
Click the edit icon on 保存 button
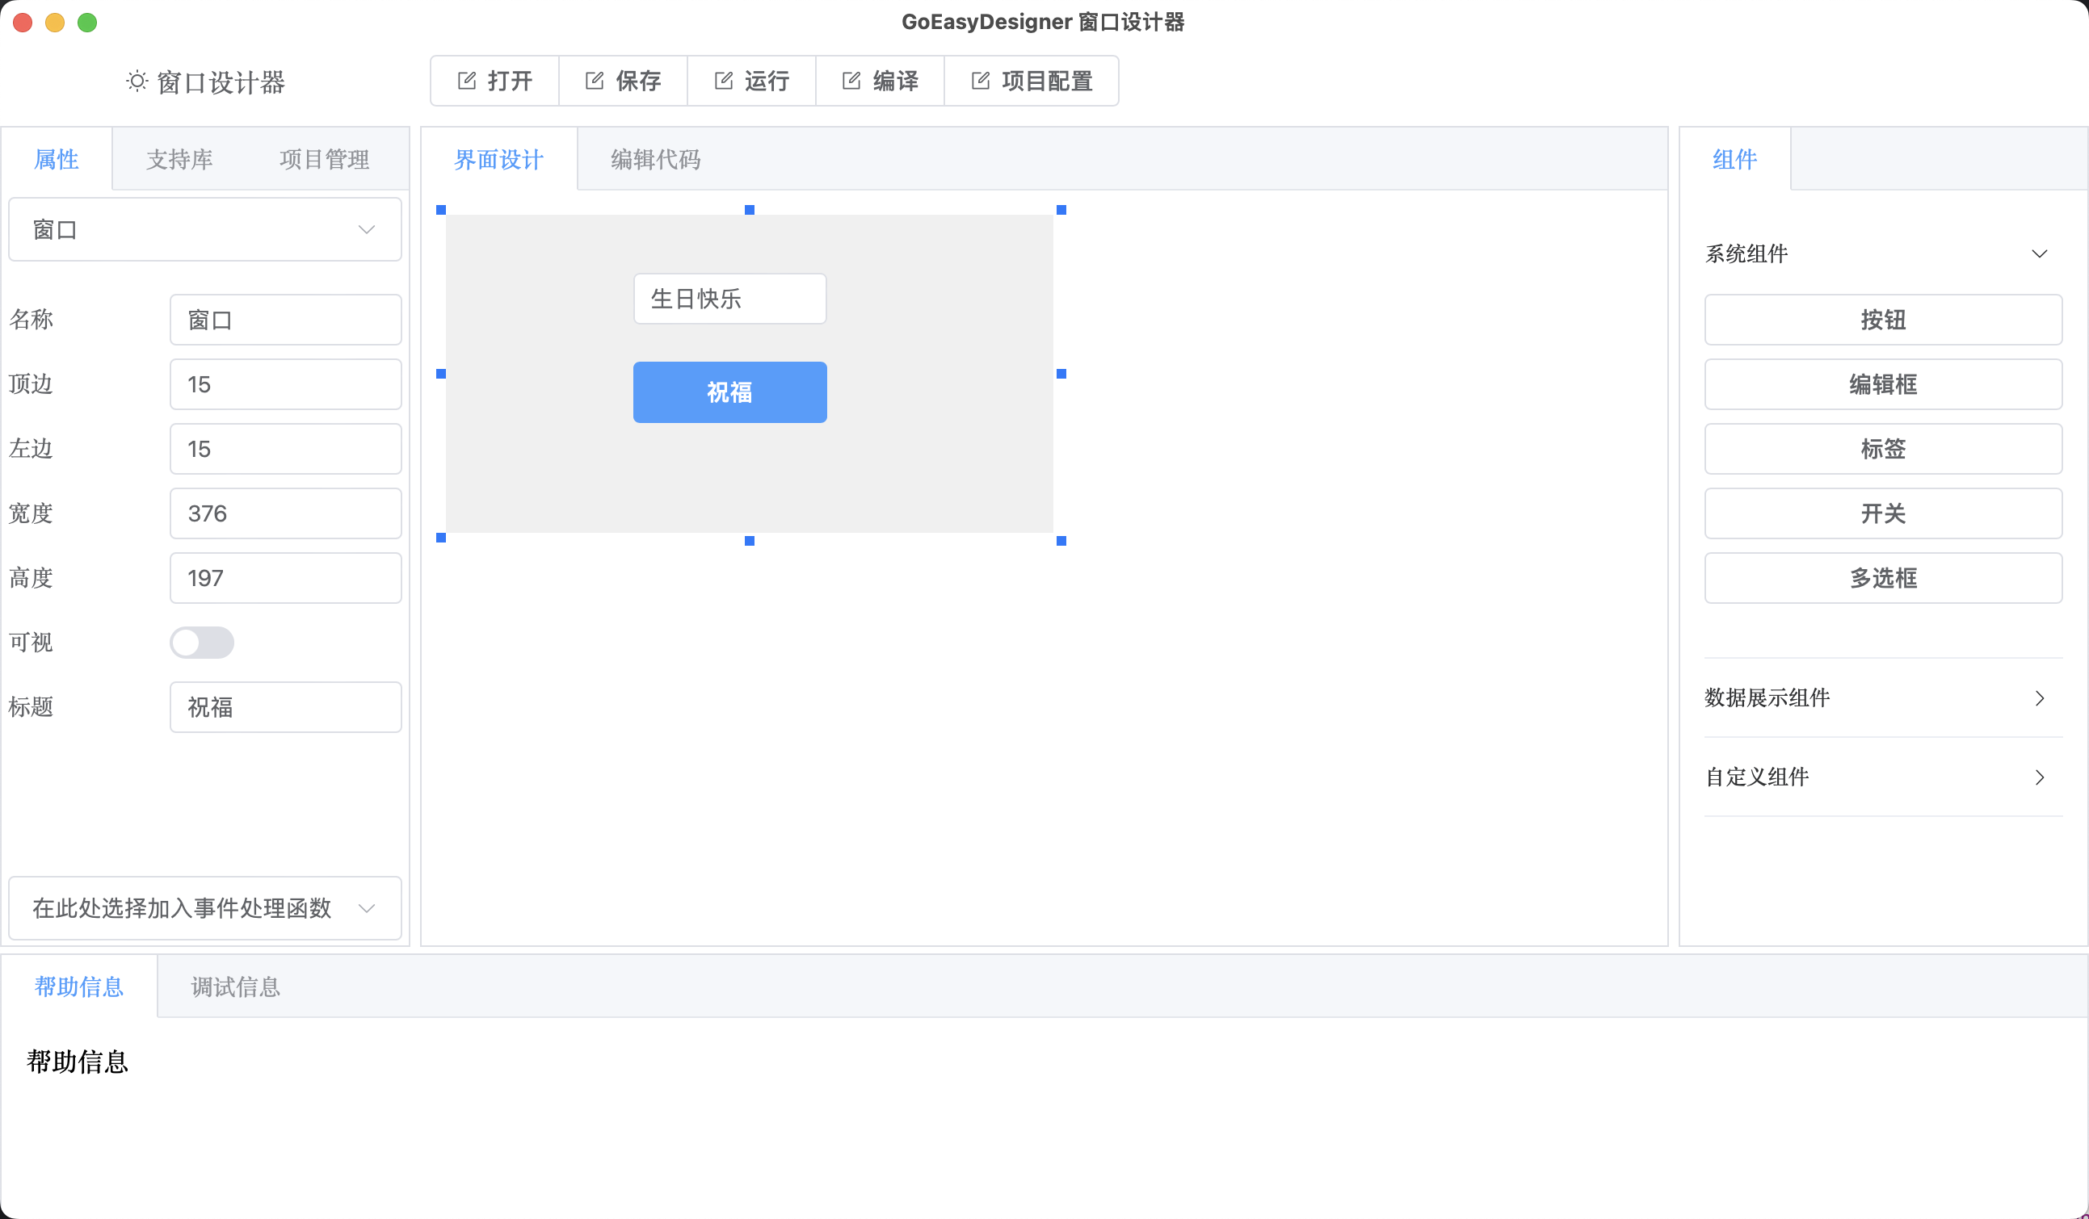pyautogui.click(x=595, y=81)
